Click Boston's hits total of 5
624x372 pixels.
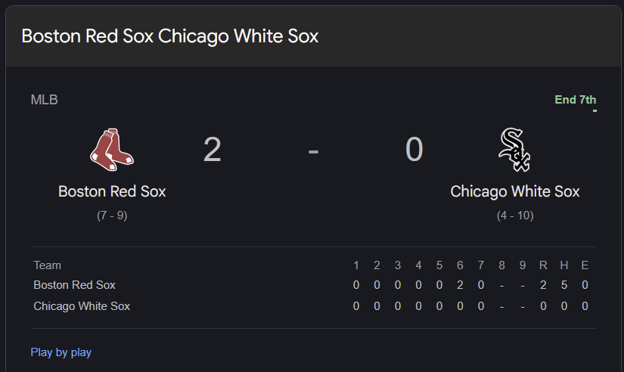pos(564,285)
